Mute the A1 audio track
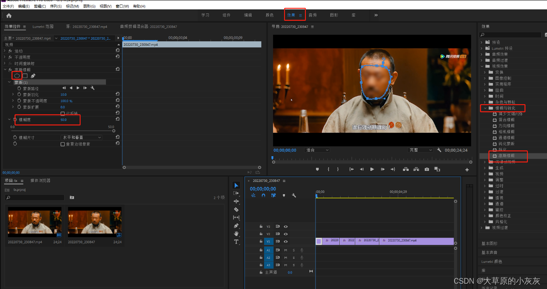 point(286,250)
